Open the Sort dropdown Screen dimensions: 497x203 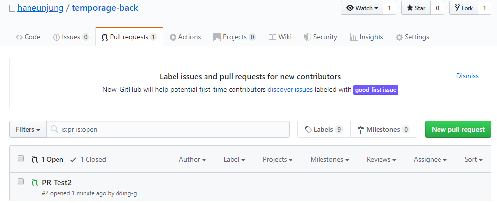tap(473, 160)
